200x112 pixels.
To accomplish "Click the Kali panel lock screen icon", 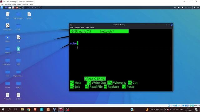I will pyautogui.click(x=195, y=7).
